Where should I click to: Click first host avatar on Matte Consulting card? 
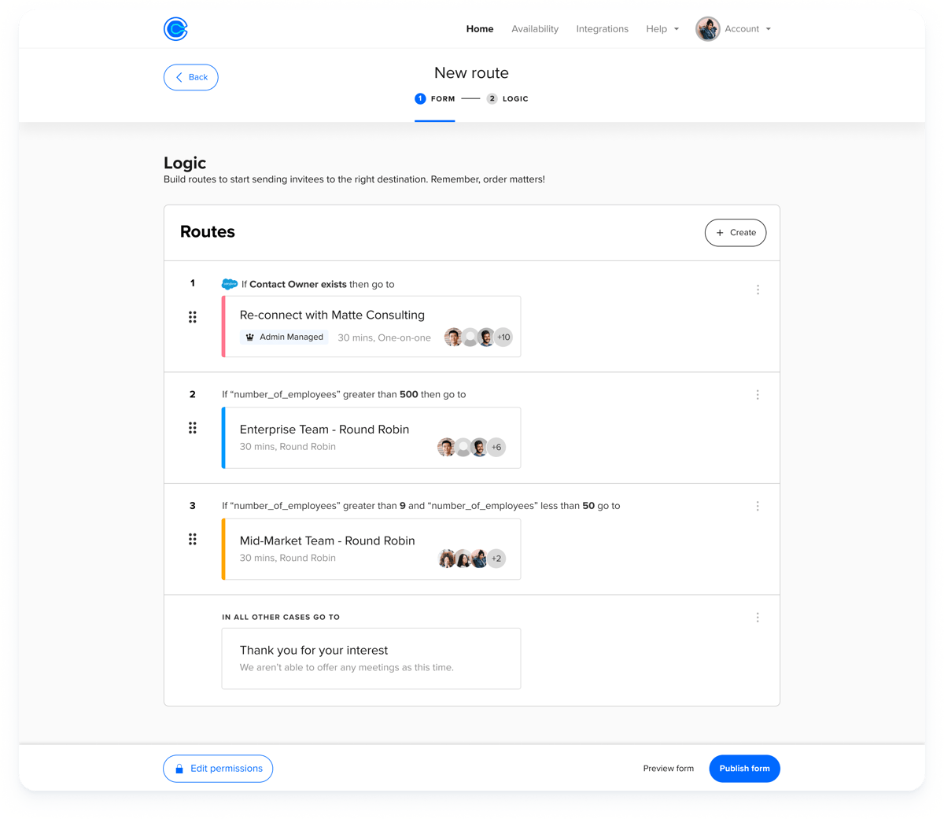pos(453,338)
